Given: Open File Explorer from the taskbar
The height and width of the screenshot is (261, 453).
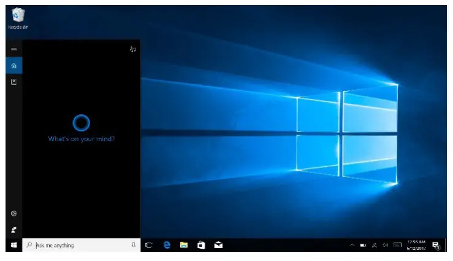Looking at the screenshot, I should pyautogui.click(x=184, y=245).
